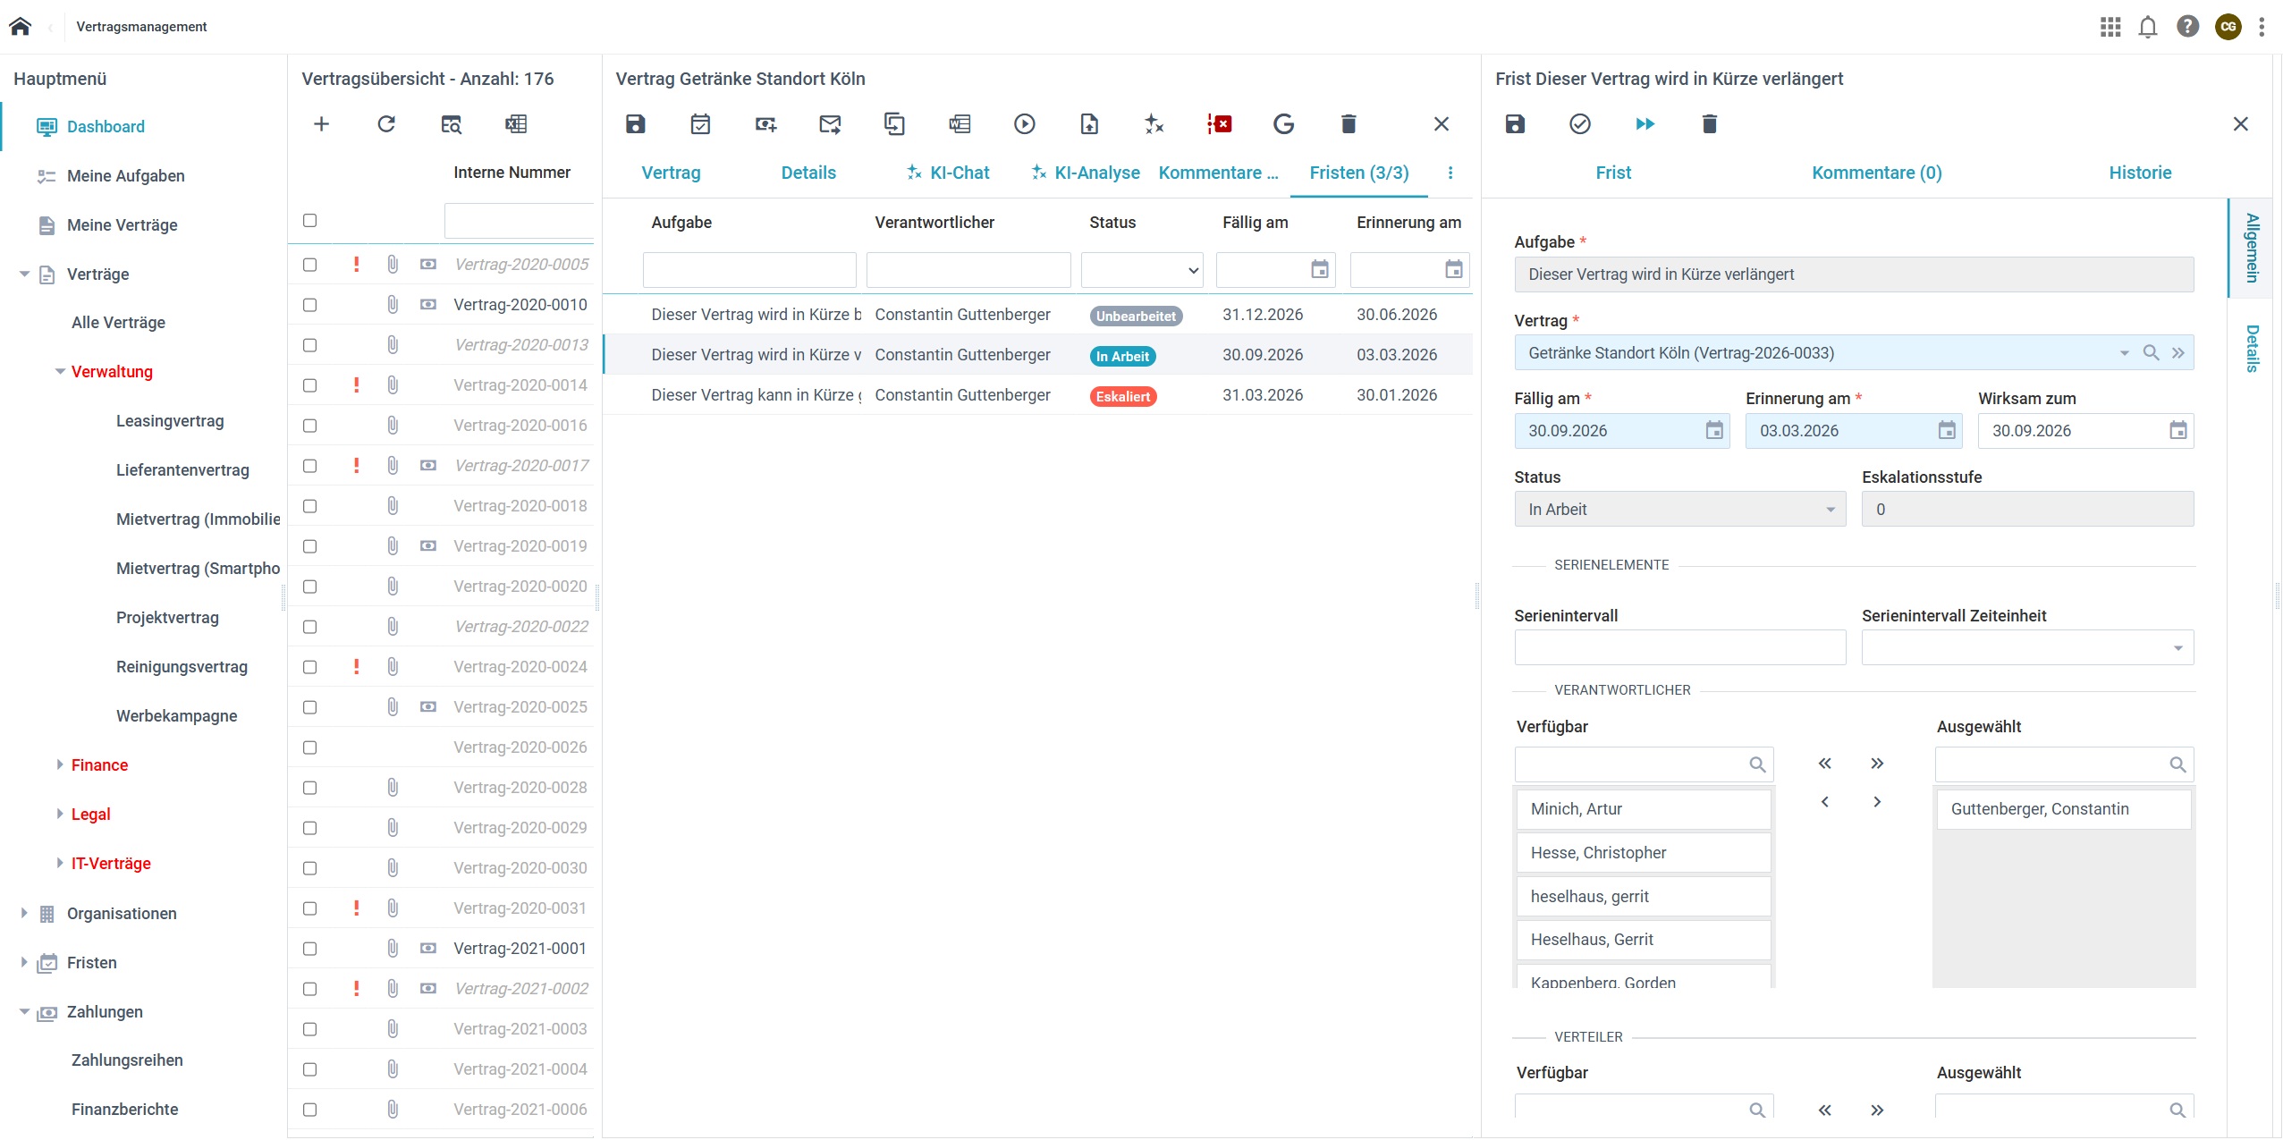Open the Status dropdown showing In Arbeit
The height and width of the screenshot is (1140, 2283).
1679,510
